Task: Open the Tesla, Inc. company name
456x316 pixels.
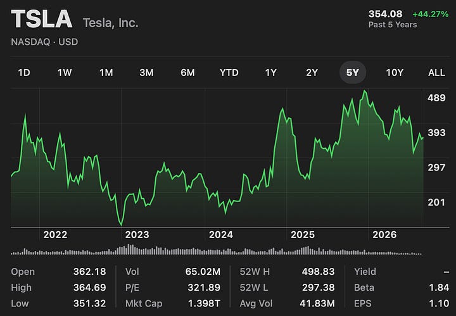Action: tap(110, 23)
